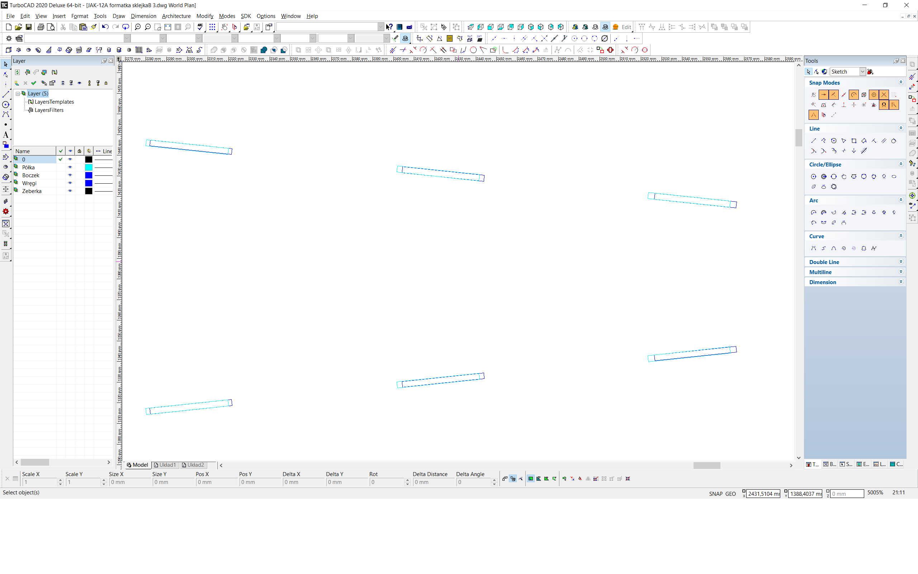Click the Zoom In magnifier icon
This screenshot has width=918, height=574.
point(138,27)
